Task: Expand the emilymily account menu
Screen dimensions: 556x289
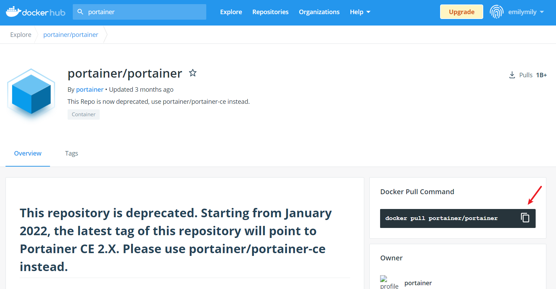Action: (526, 12)
